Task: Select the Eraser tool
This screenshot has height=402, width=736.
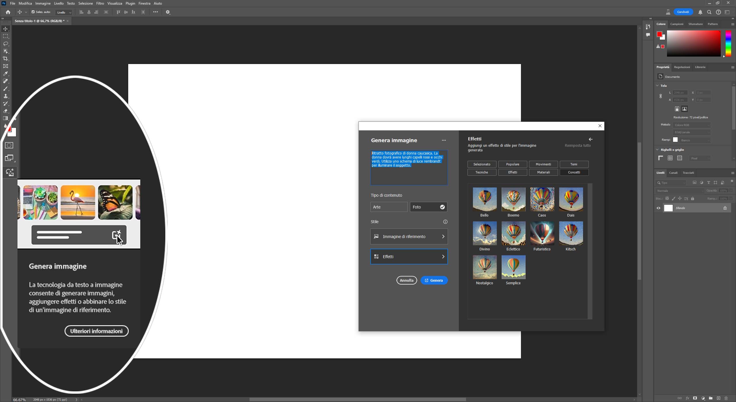Action: (5, 111)
